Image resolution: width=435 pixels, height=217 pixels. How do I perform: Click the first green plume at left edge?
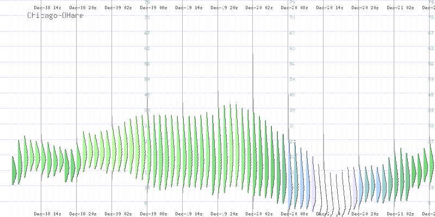point(14,171)
